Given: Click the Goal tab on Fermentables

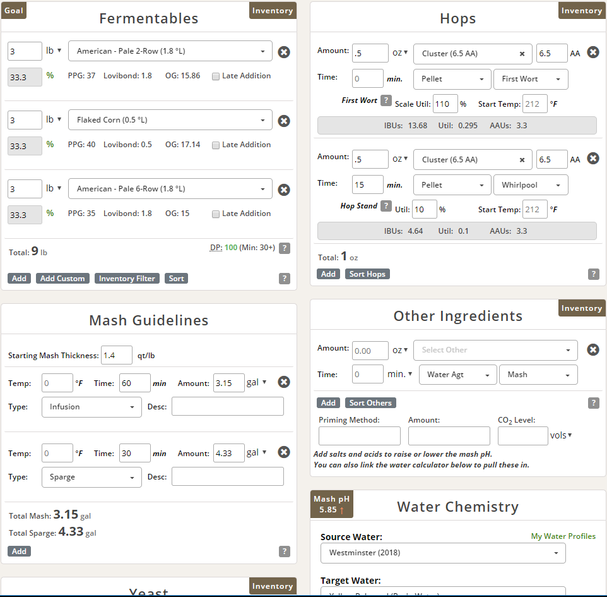Looking at the screenshot, I should point(13,11).
